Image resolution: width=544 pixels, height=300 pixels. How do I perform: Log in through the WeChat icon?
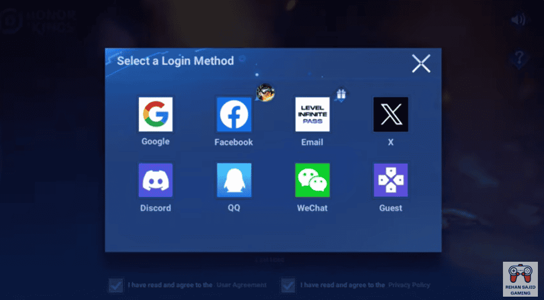pyautogui.click(x=312, y=180)
